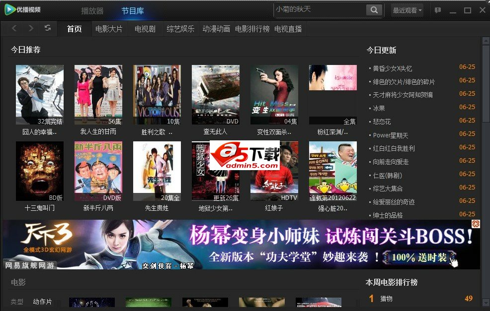Switch to the 播放器 tab
The width and height of the screenshot is (490, 311).
coord(92,11)
